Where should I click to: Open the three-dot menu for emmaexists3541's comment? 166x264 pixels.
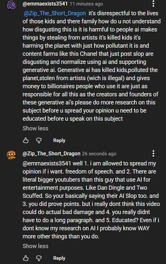pos(153,4)
